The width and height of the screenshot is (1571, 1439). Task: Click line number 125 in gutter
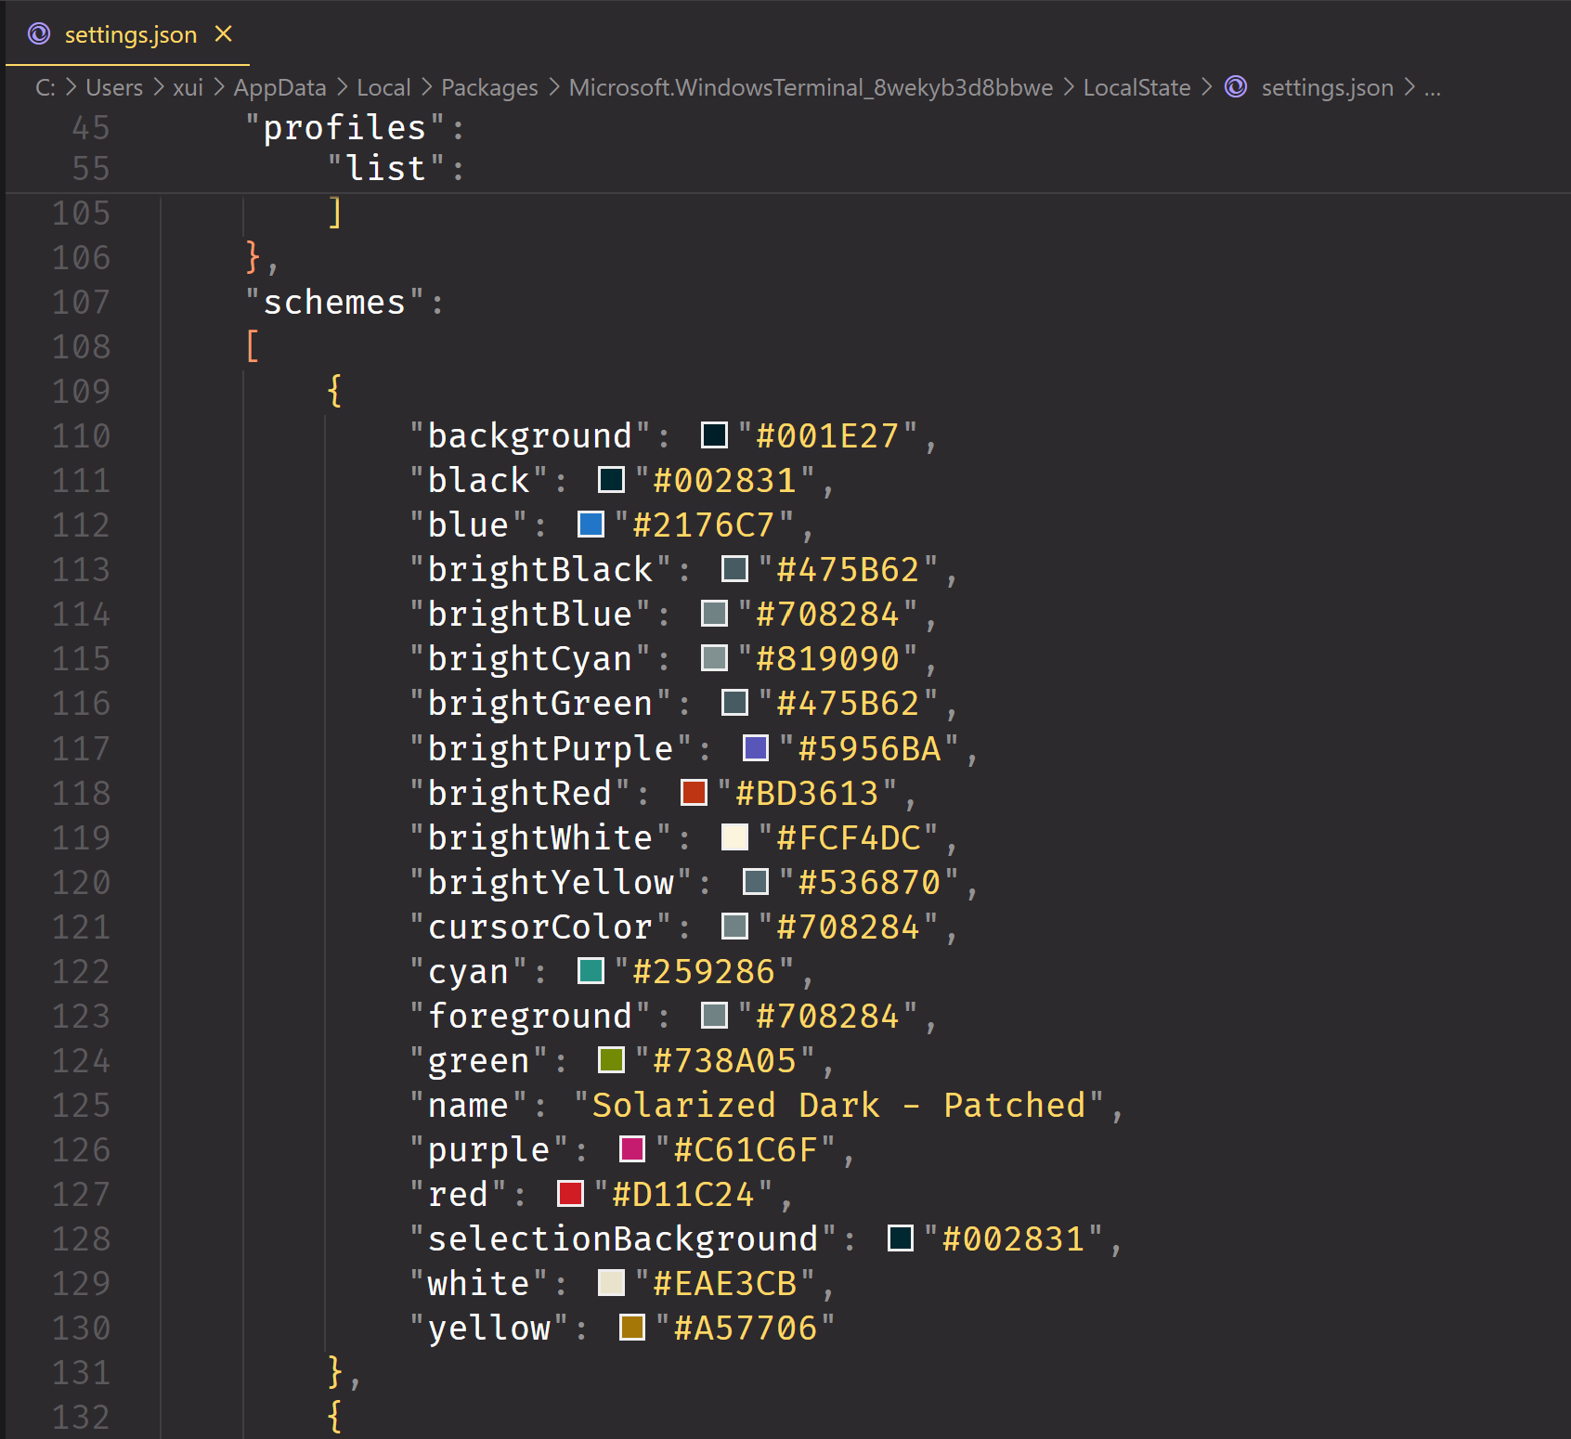pos(82,1106)
